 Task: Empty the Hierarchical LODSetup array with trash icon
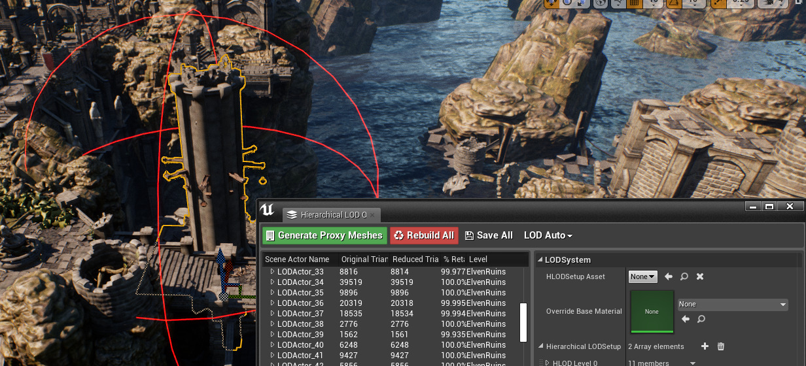pos(721,346)
